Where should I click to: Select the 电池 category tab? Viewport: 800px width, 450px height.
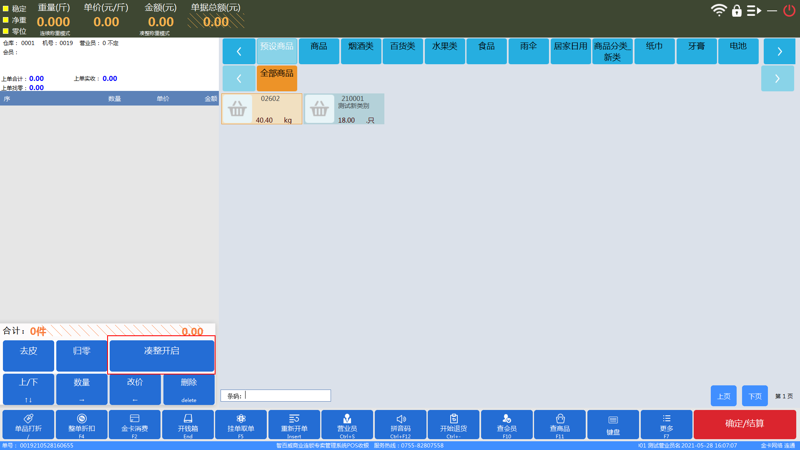coord(738,51)
